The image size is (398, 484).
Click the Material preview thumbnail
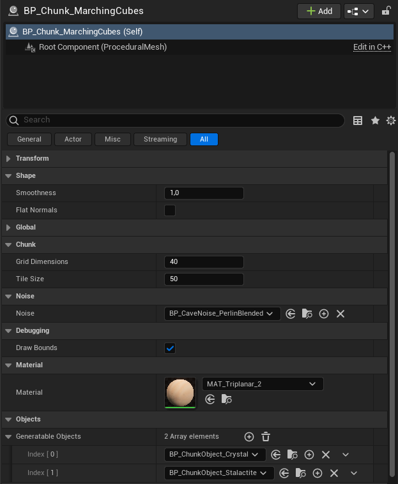[180, 392]
